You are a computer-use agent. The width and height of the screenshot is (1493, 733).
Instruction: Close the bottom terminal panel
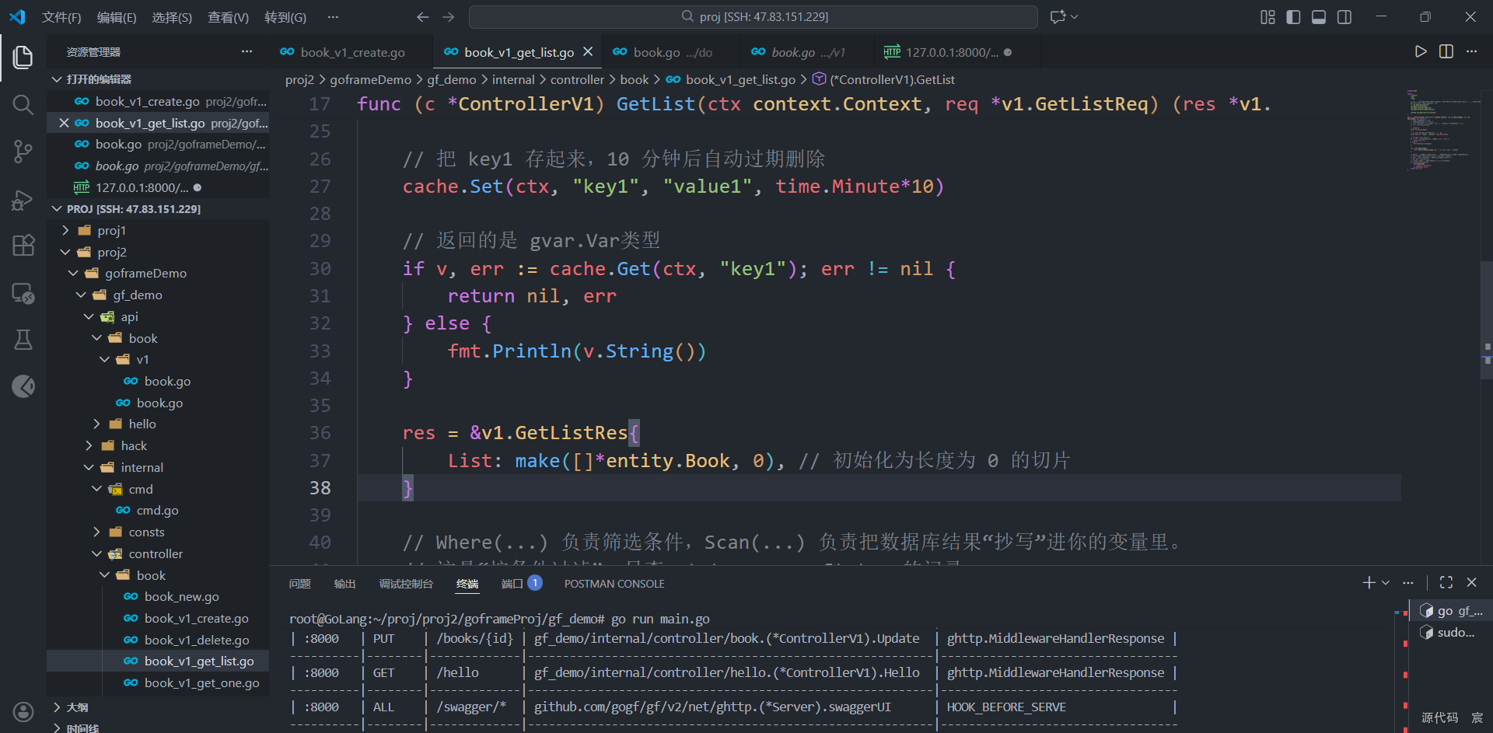[1471, 582]
